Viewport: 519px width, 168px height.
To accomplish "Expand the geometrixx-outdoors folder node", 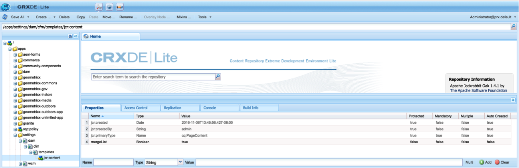I will tap(15, 106).
